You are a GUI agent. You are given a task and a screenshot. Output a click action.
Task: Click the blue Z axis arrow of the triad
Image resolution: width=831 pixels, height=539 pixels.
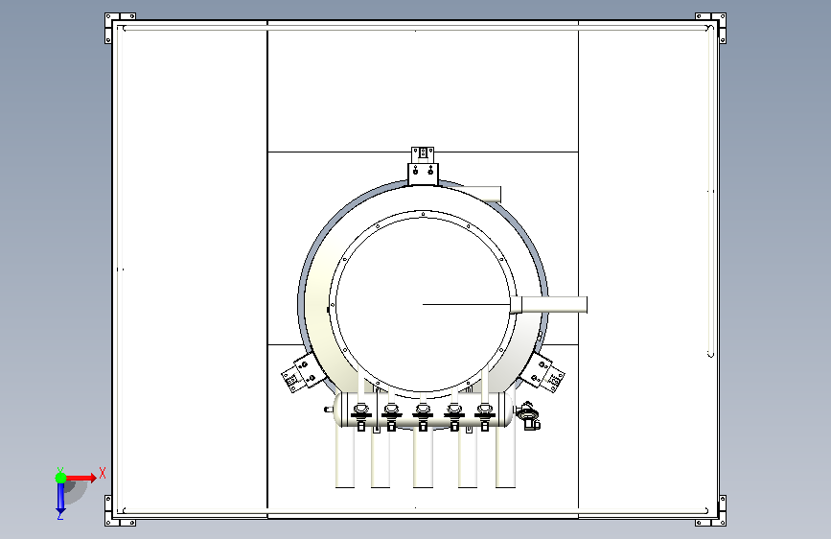(60, 497)
